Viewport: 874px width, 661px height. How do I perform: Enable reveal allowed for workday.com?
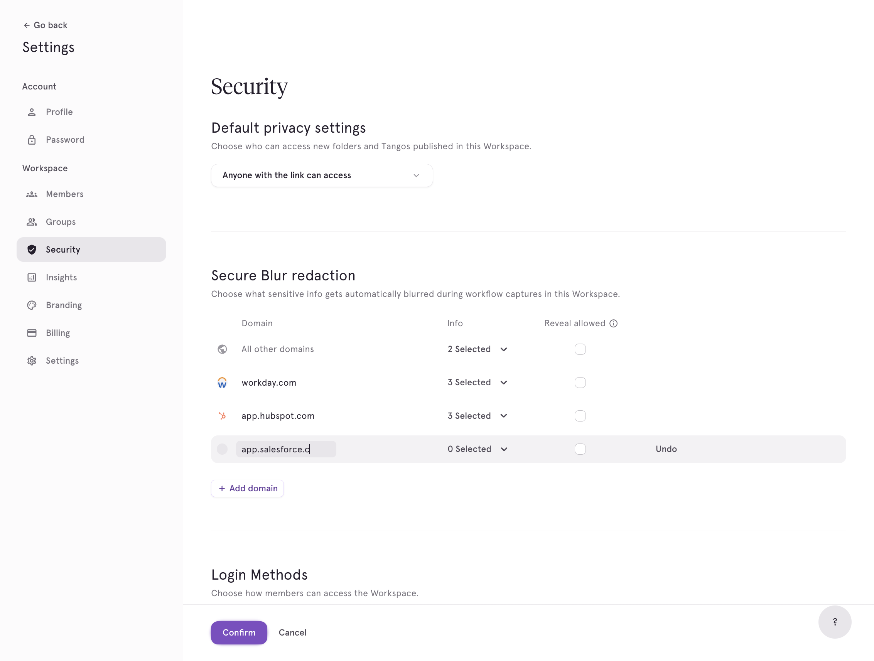580,383
